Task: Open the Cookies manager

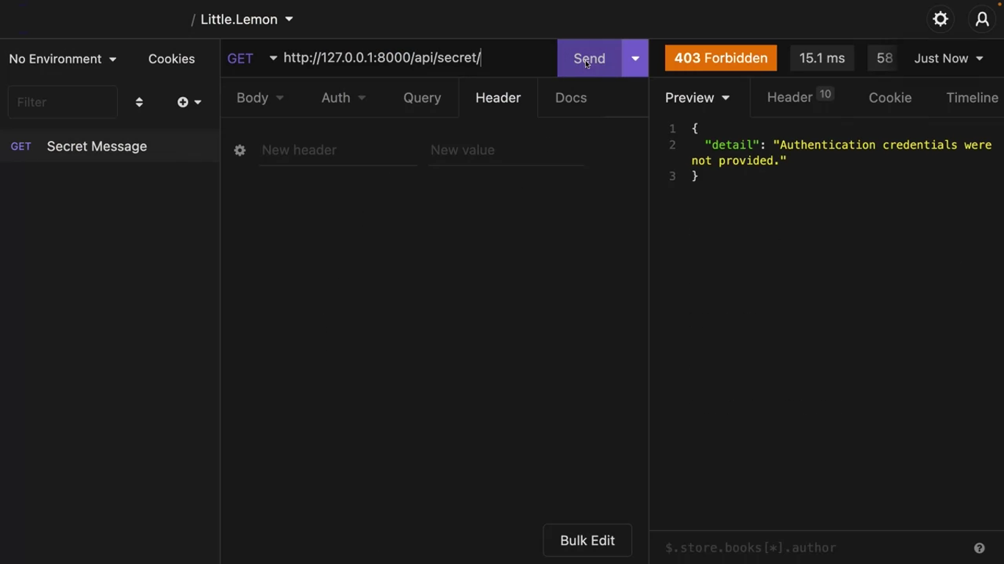Action: point(171,59)
